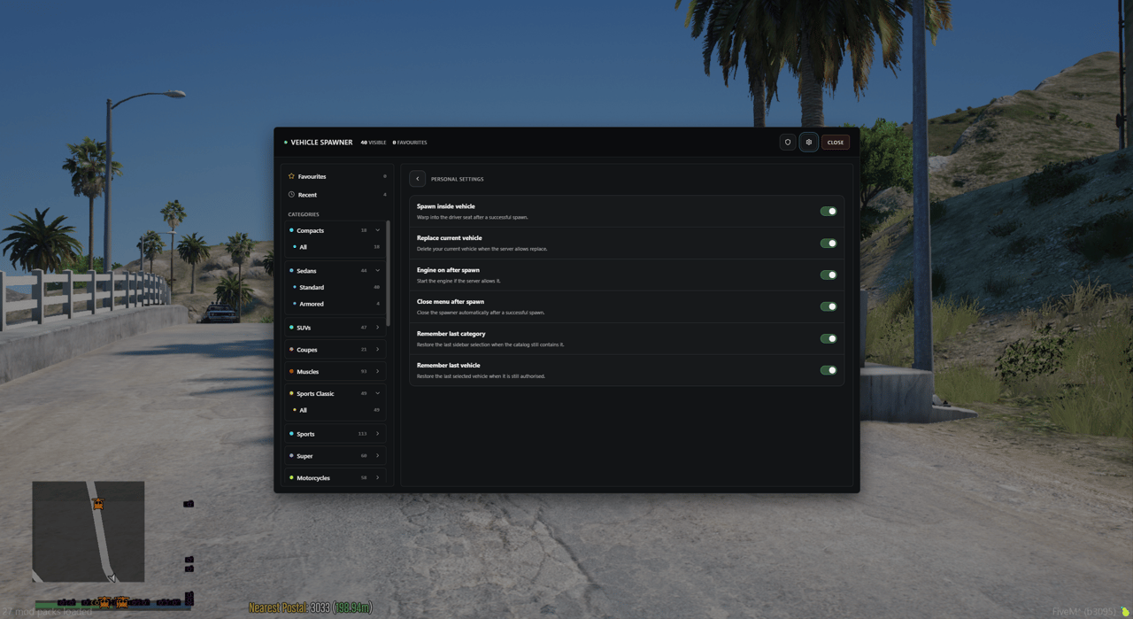Switch off Close menu after spawn

(x=829, y=306)
